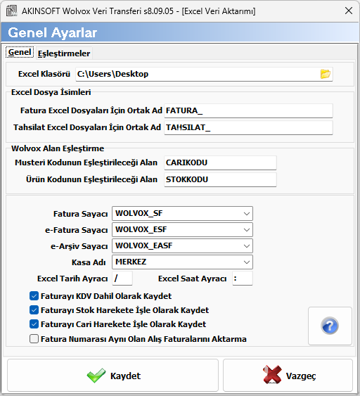Click the CARIKODU matching field
This screenshot has height=396, width=360.
(x=220, y=162)
